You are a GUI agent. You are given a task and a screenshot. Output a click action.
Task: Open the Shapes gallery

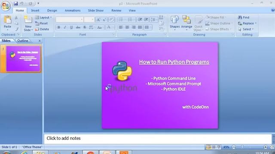(x=175, y=23)
